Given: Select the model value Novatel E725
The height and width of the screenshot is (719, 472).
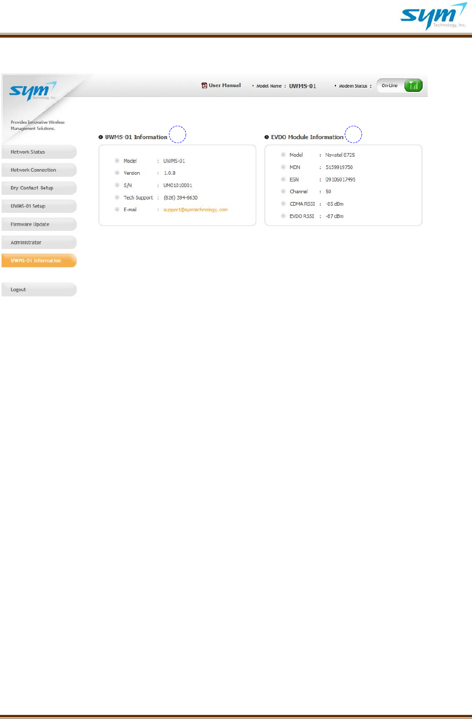Looking at the screenshot, I should [340, 155].
